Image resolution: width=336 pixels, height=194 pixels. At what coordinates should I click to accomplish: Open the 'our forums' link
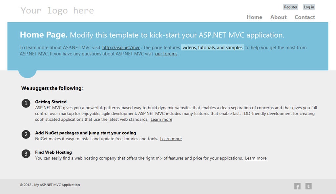click(x=166, y=54)
